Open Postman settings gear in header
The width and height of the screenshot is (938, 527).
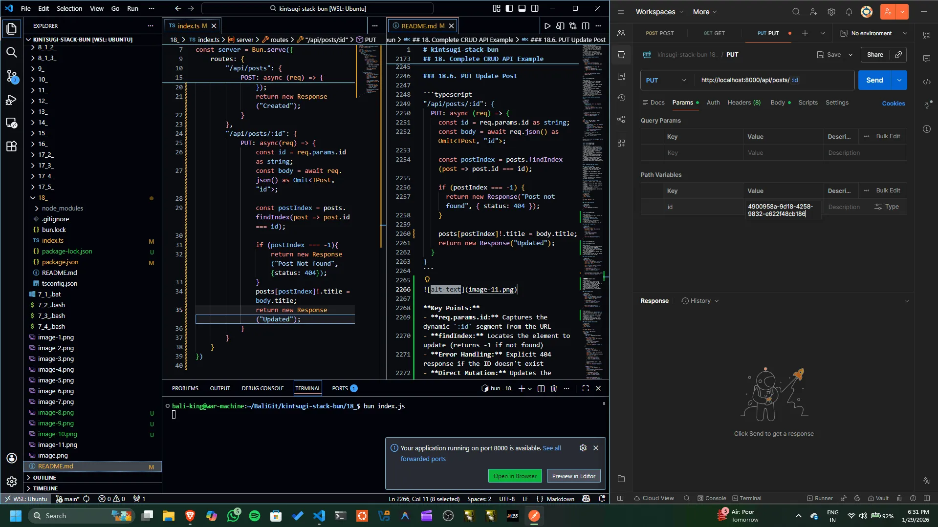pyautogui.click(x=831, y=12)
